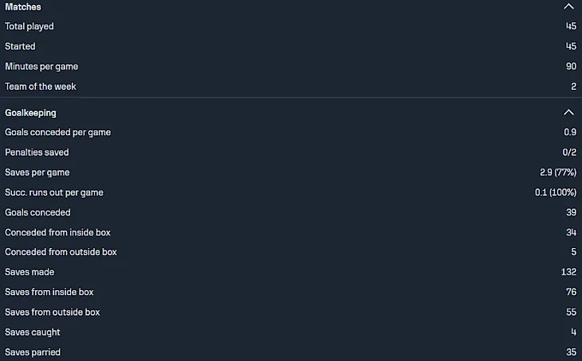Click the Goals conceded label
This screenshot has width=582, height=361.
[37, 212]
